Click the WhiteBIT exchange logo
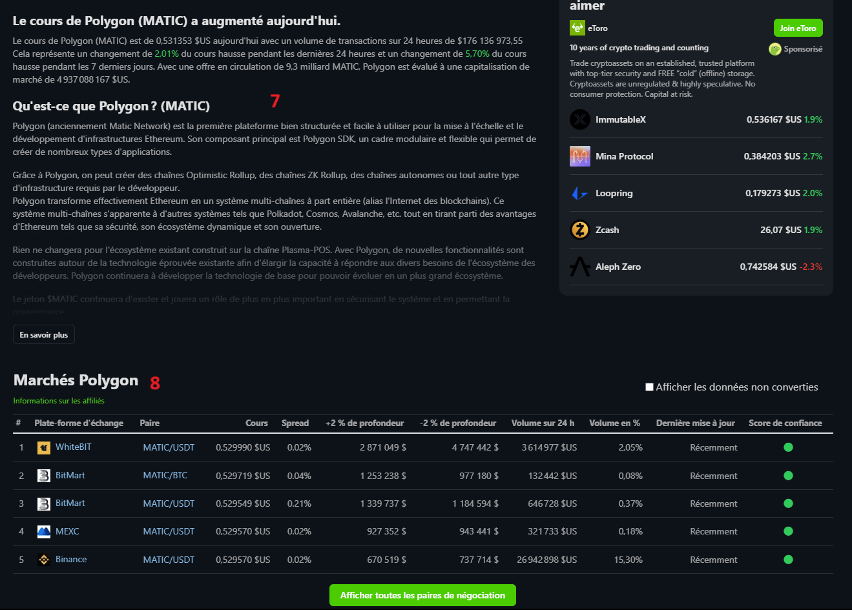 (x=44, y=447)
